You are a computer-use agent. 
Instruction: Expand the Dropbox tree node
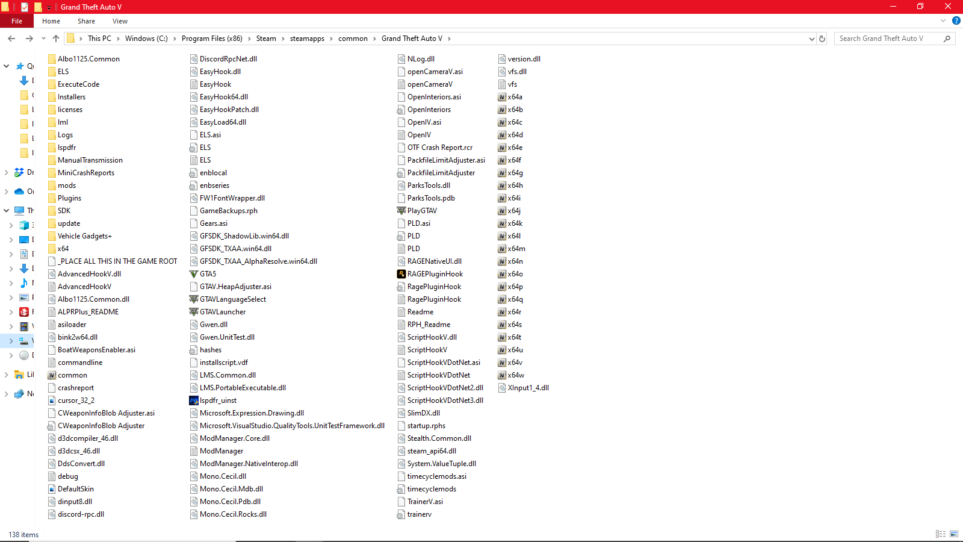pyautogui.click(x=7, y=172)
